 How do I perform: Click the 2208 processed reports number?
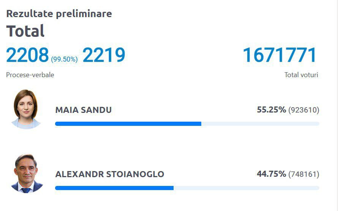[27, 55]
